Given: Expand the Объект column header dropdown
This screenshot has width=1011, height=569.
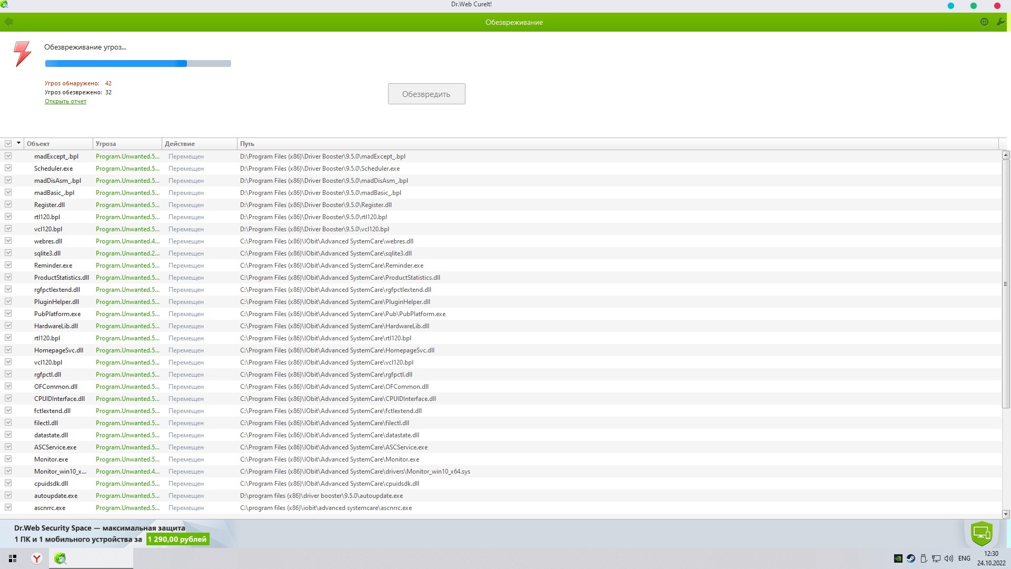Looking at the screenshot, I should 19,143.
